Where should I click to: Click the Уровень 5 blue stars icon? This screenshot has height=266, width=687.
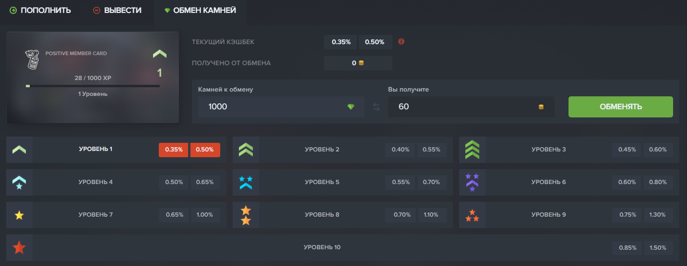(x=246, y=183)
